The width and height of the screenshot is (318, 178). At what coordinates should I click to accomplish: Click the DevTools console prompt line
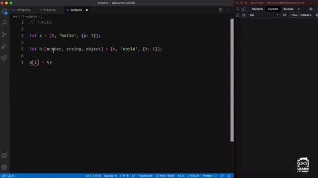pyautogui.click(x=277, y=20)
